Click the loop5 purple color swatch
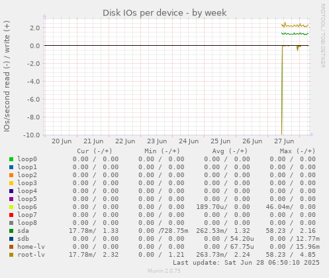 point(11,199)
